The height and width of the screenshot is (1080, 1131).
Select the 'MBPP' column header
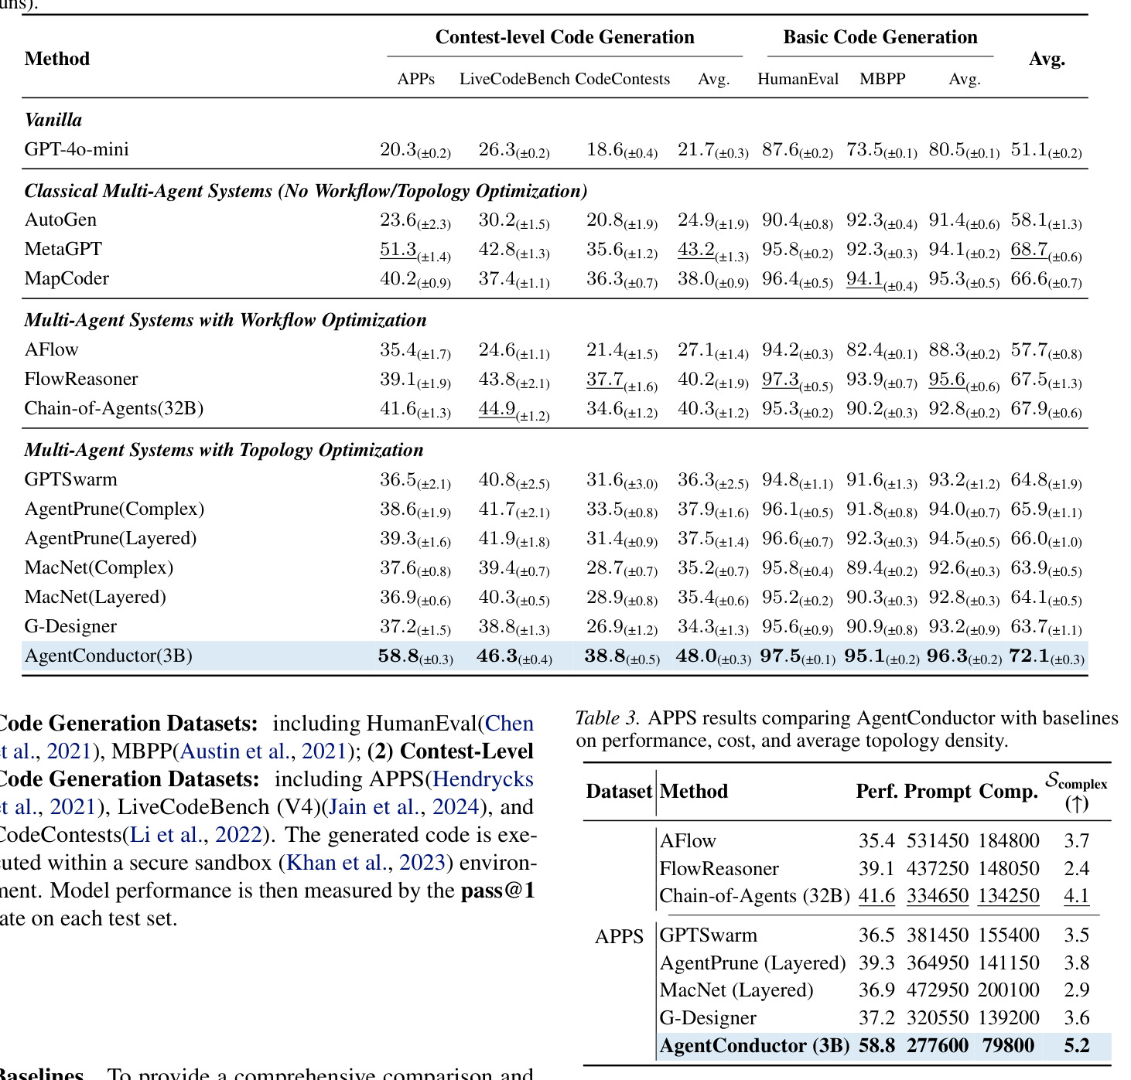point(883,79)
